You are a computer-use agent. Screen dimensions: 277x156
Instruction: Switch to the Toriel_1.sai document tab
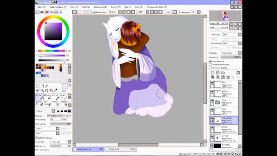point(121,149)
